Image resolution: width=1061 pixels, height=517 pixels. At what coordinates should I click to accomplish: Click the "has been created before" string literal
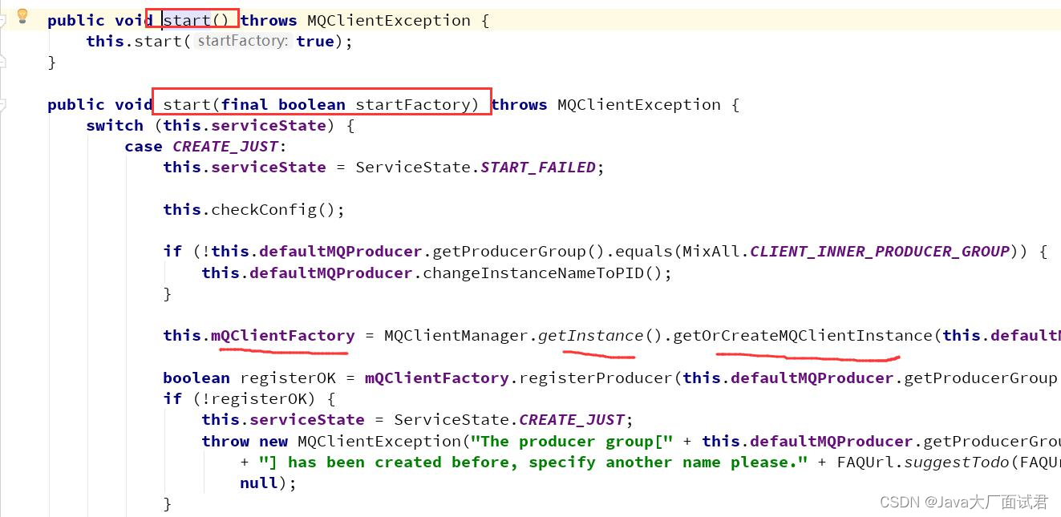533,462
